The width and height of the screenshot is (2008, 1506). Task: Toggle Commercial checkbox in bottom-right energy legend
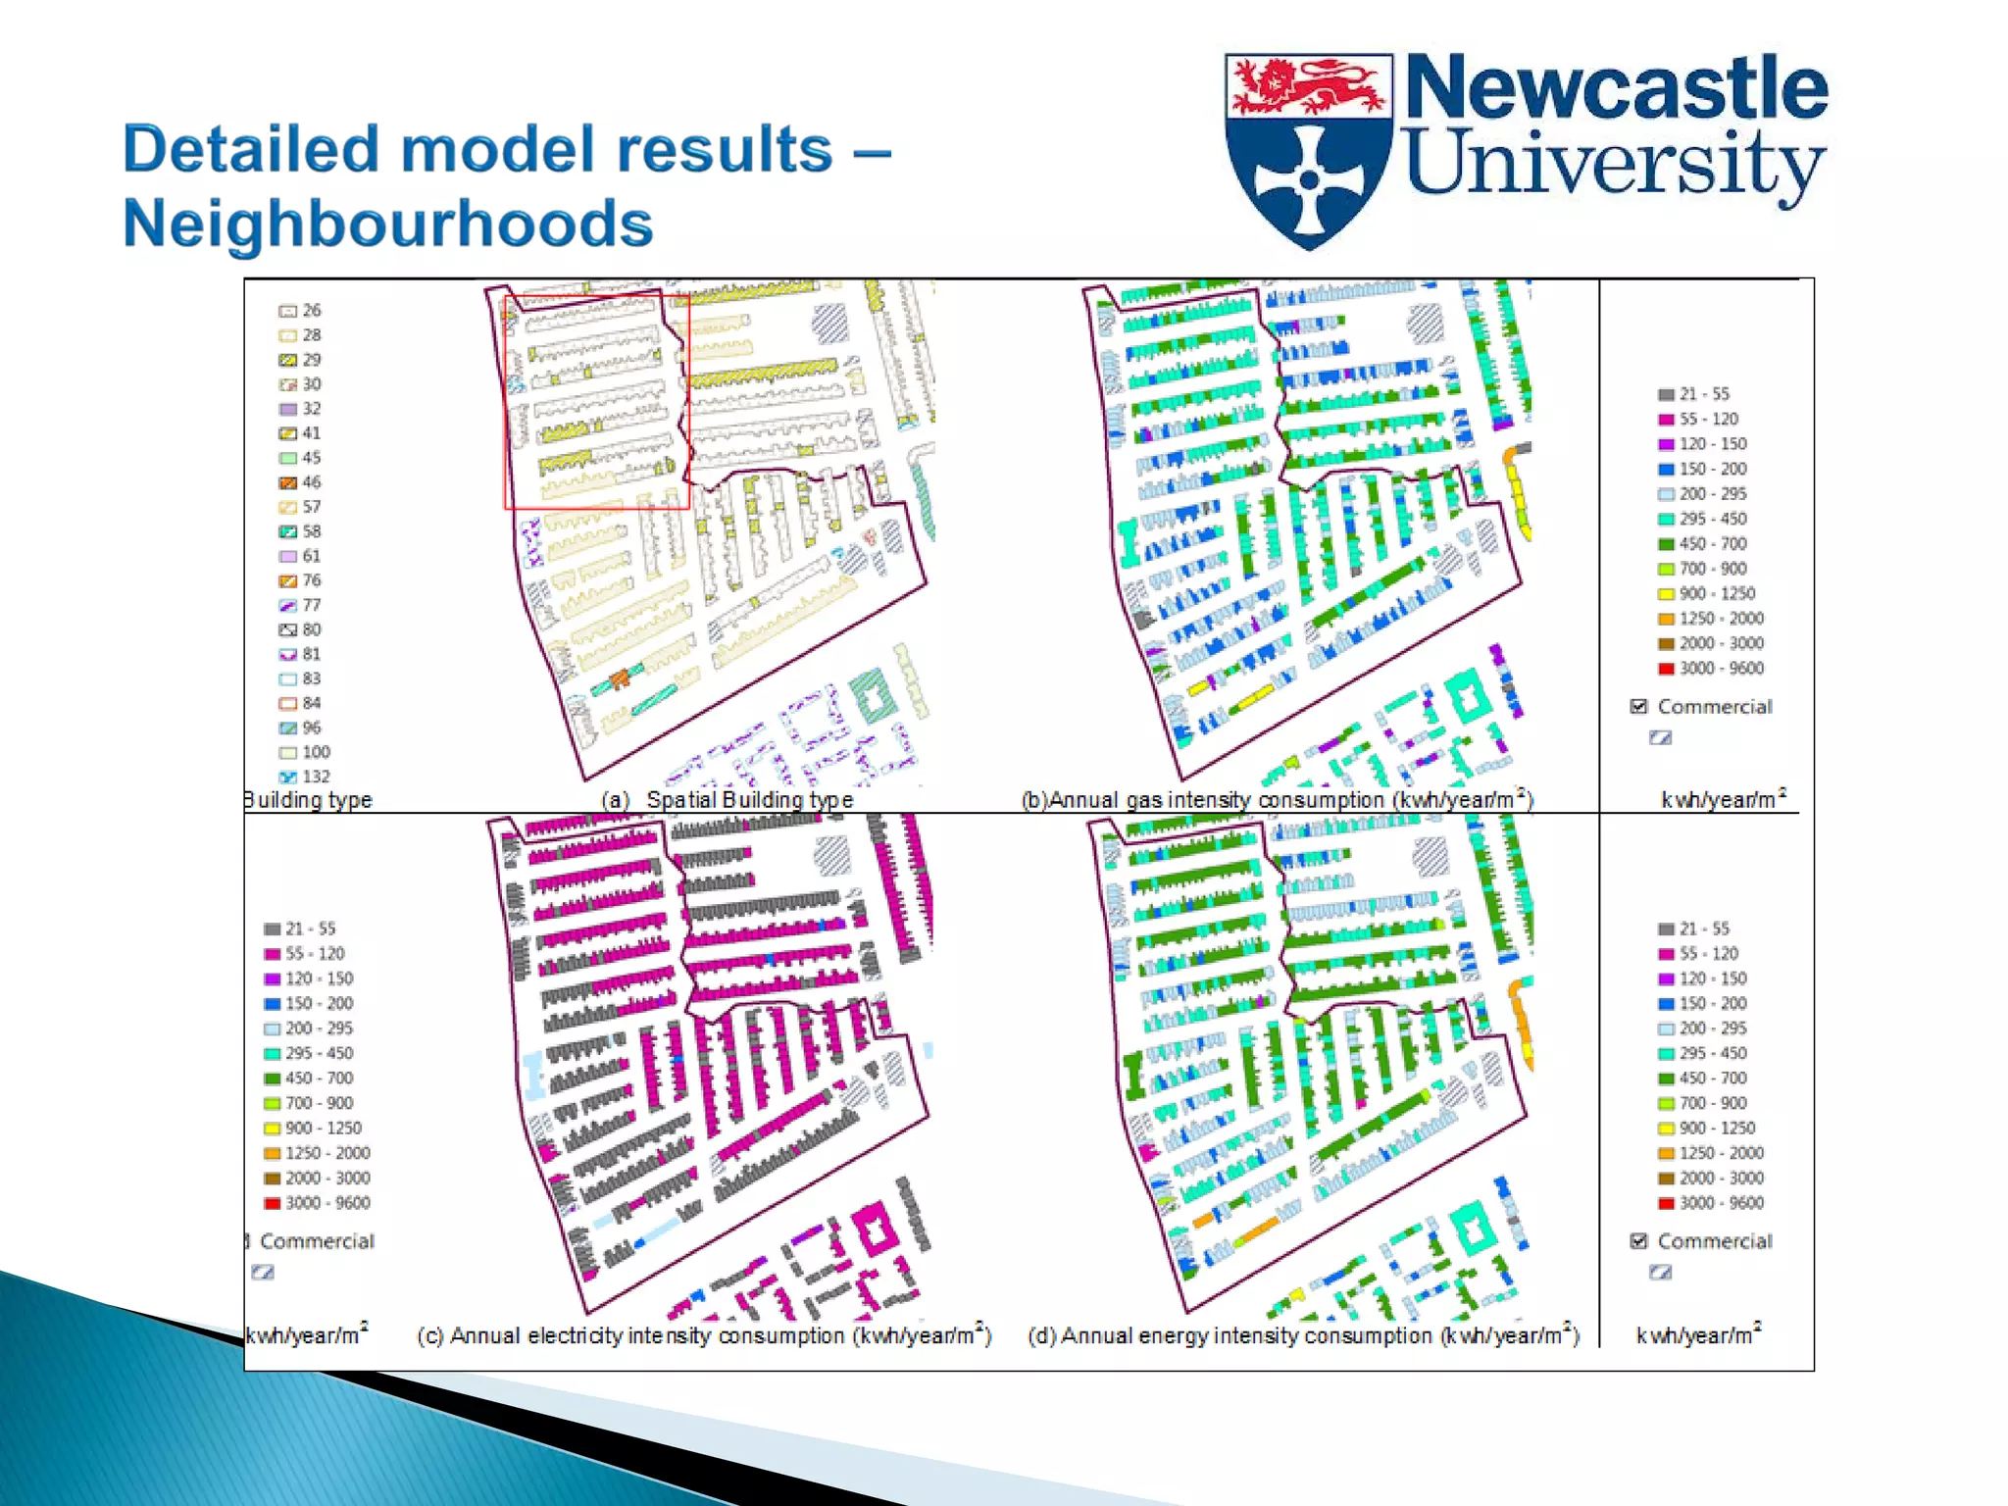pyautogui.click(x=1638, y=1240)
